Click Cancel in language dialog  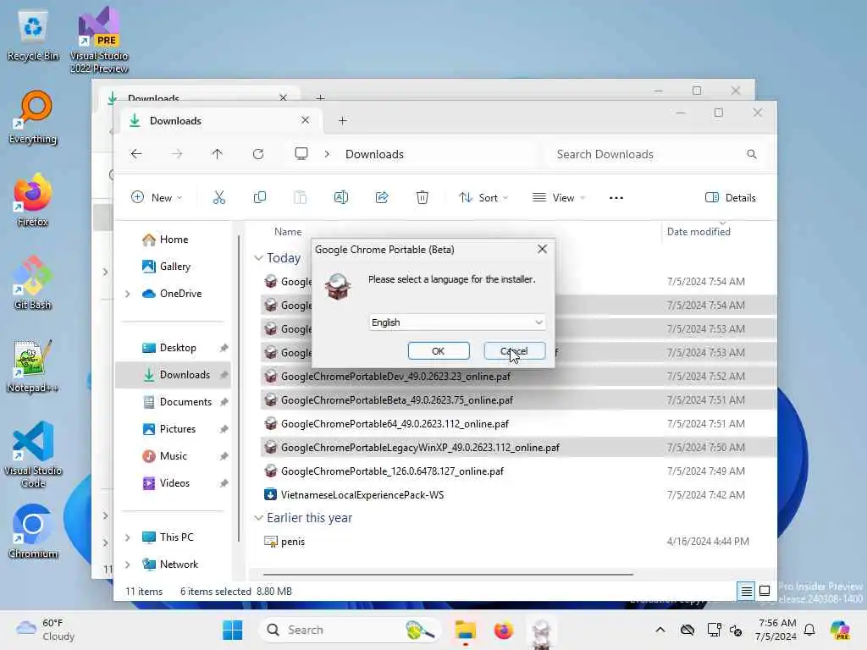point(515,351)
